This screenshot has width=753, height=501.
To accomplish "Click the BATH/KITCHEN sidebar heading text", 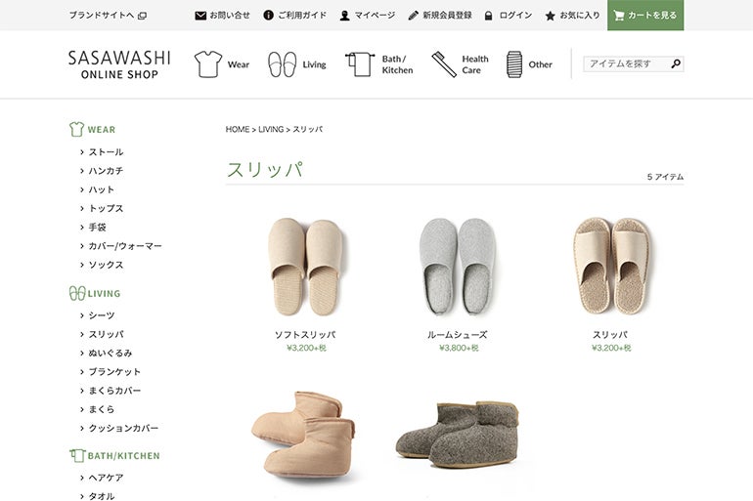I will click(123, 455).
